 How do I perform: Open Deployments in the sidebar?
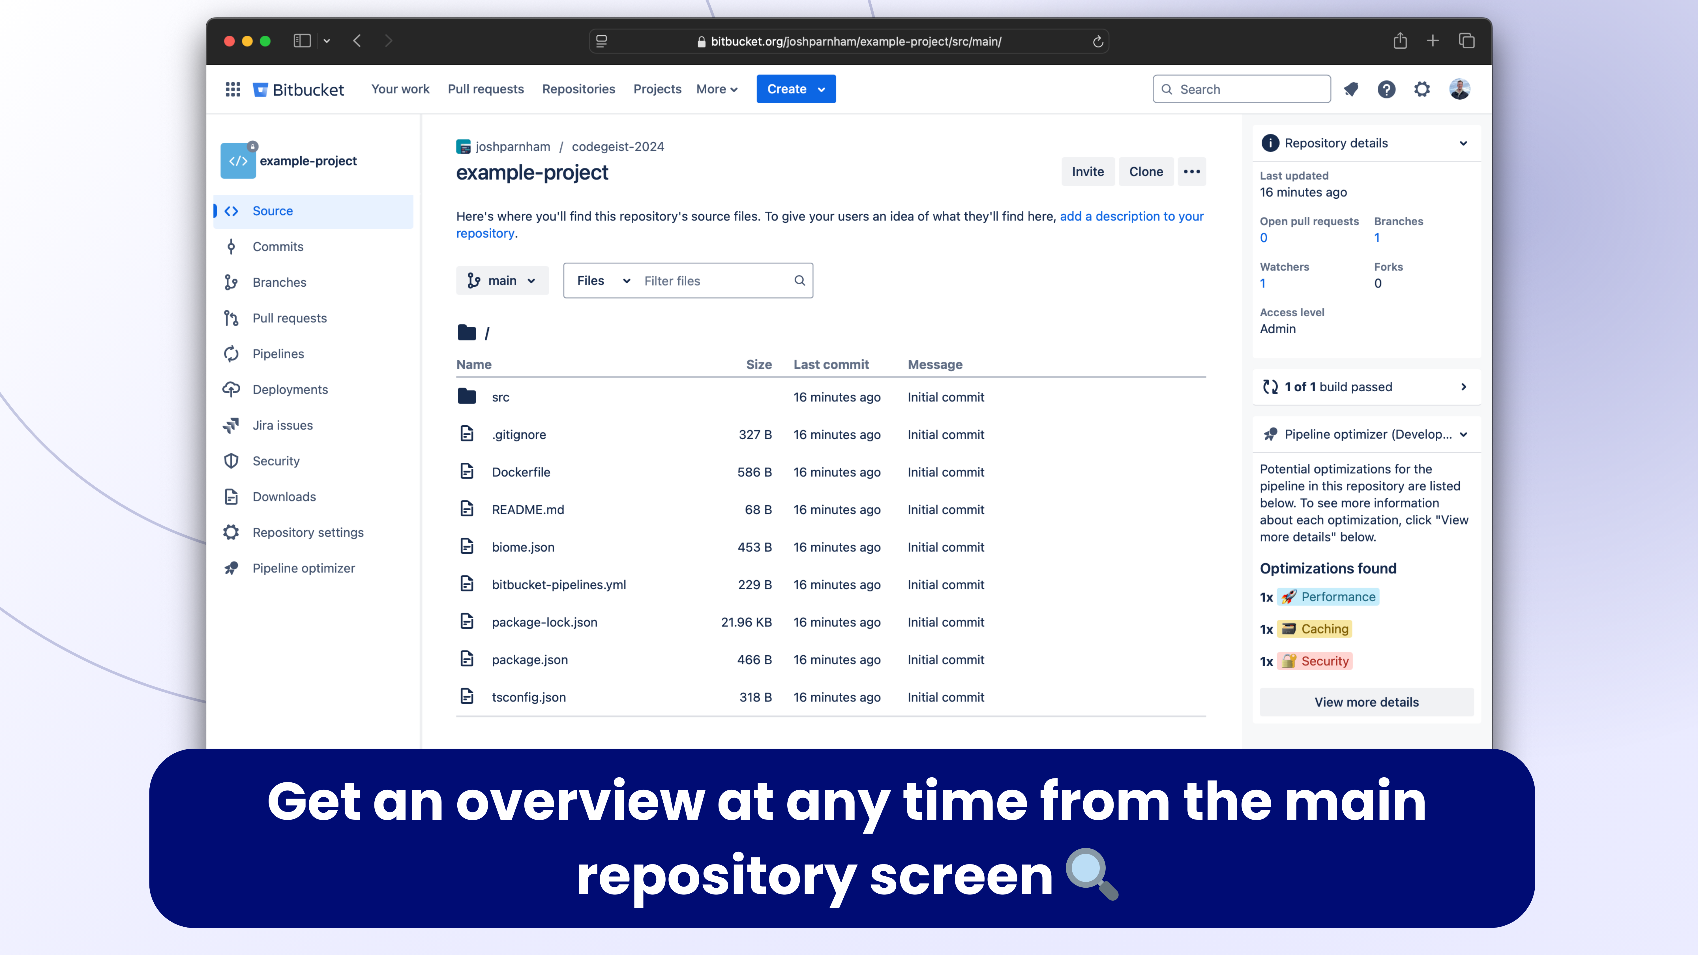[290, 390]
